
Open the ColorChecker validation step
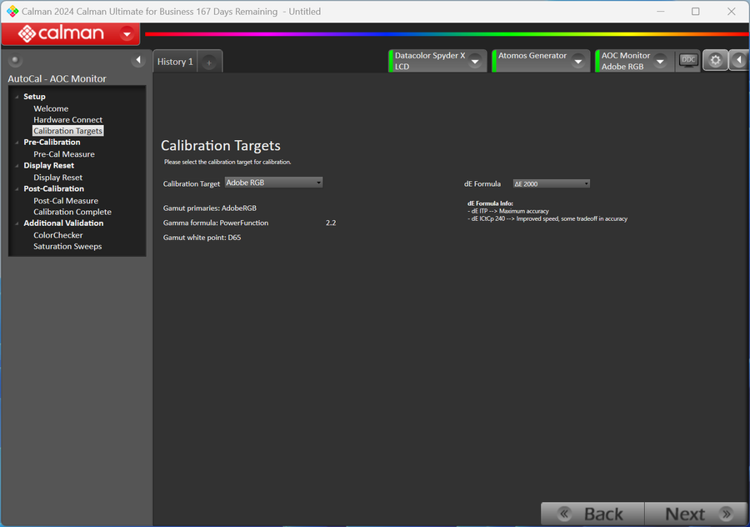[57, 235]
